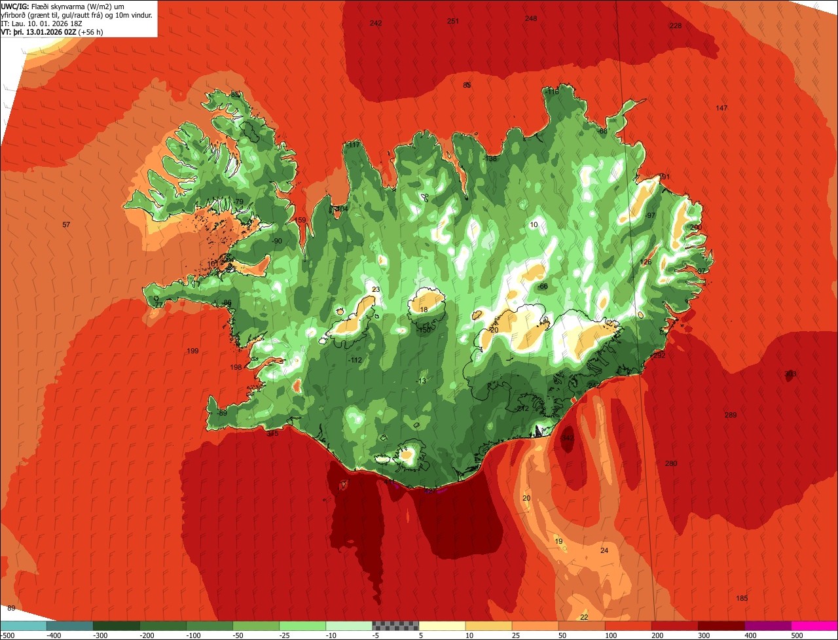Click the map value -66

tap(543, 287)
